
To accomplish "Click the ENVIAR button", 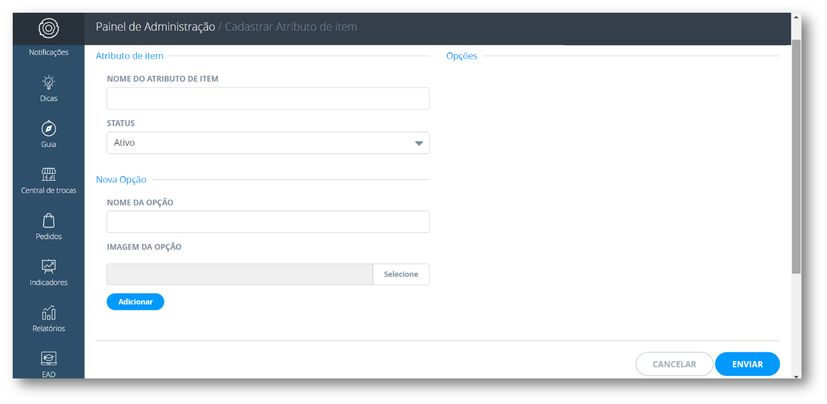I will point(747,364).
